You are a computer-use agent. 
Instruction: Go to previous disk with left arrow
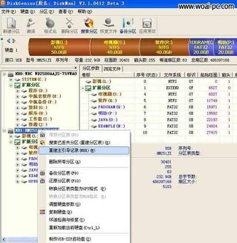[x=8, y=41]
